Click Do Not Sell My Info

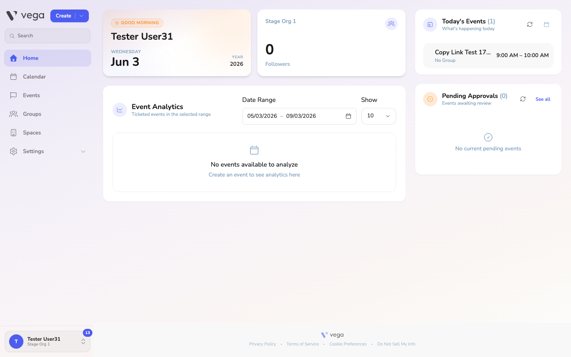pyautogui.click(x=396, y=344)
